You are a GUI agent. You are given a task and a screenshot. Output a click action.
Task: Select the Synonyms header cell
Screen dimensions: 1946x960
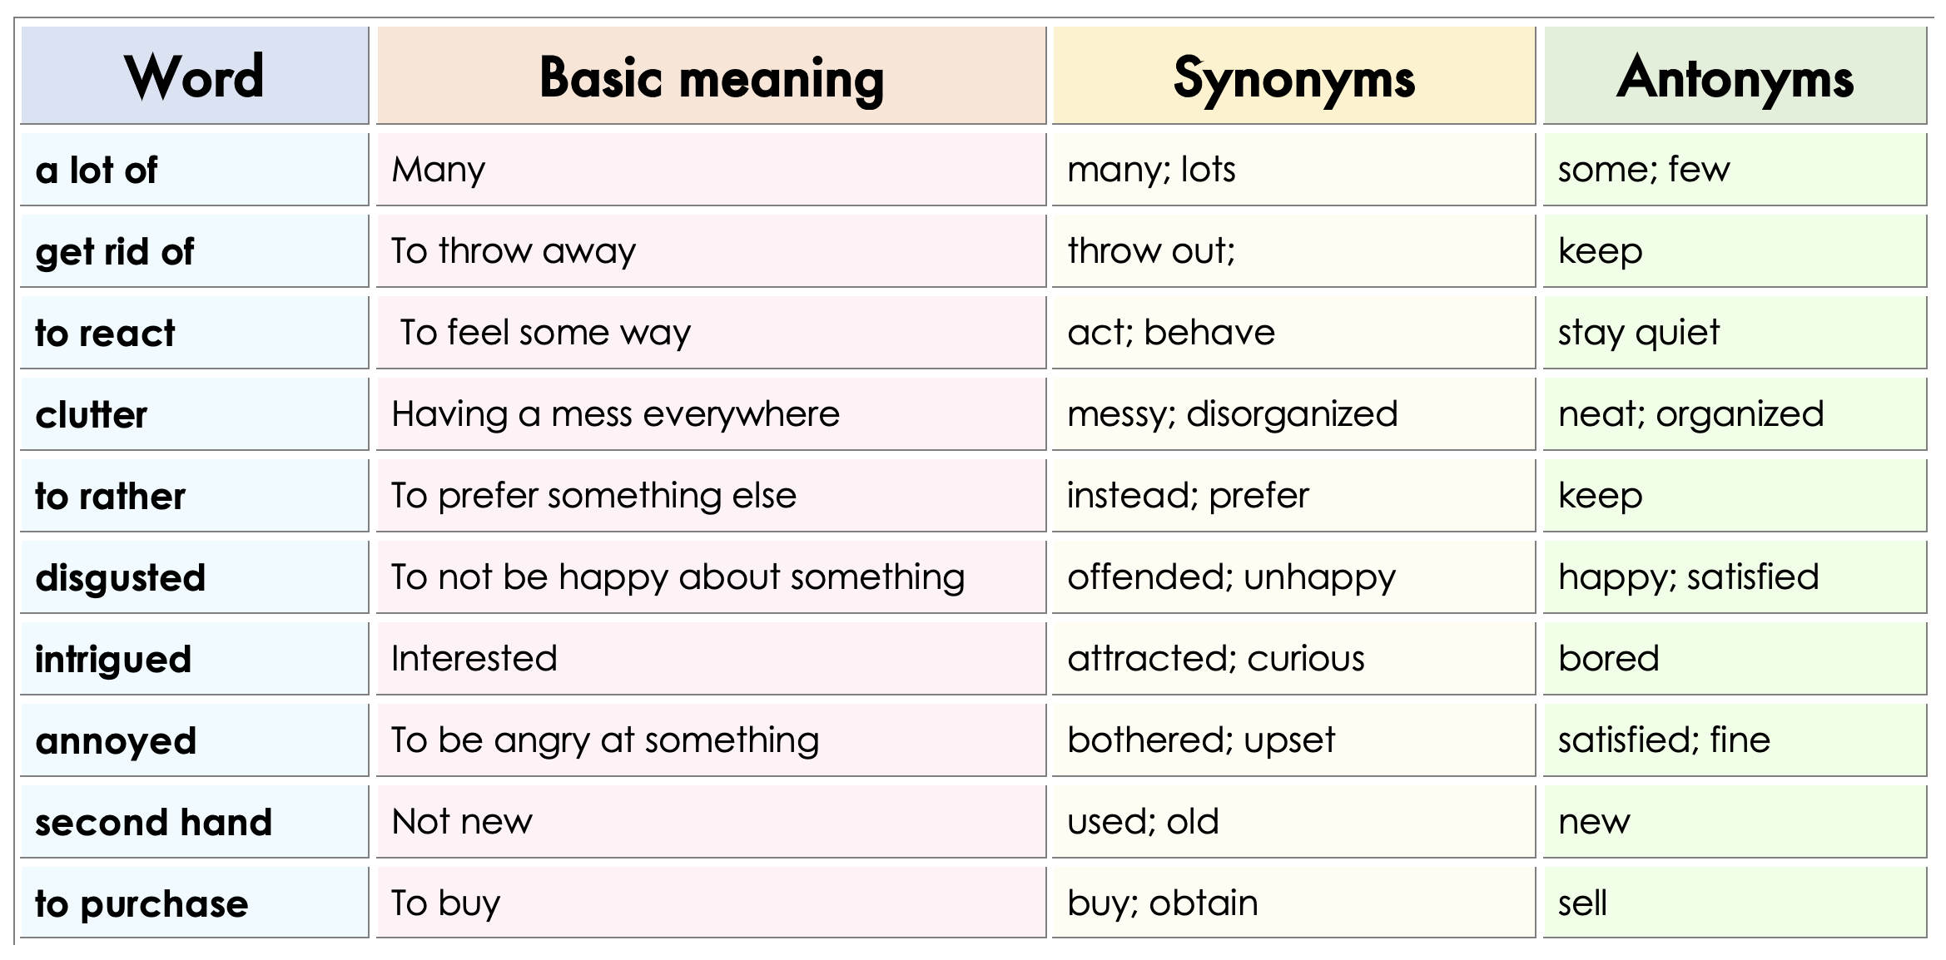click(1293, 77)
